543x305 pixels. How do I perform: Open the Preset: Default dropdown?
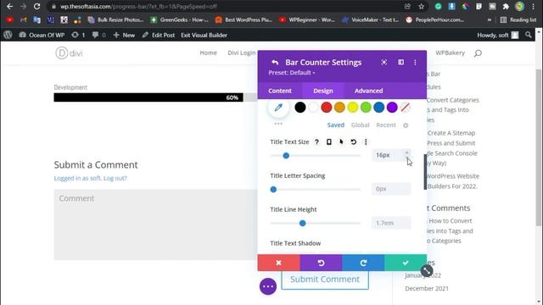pyautogui.click(x=292, y=73)
